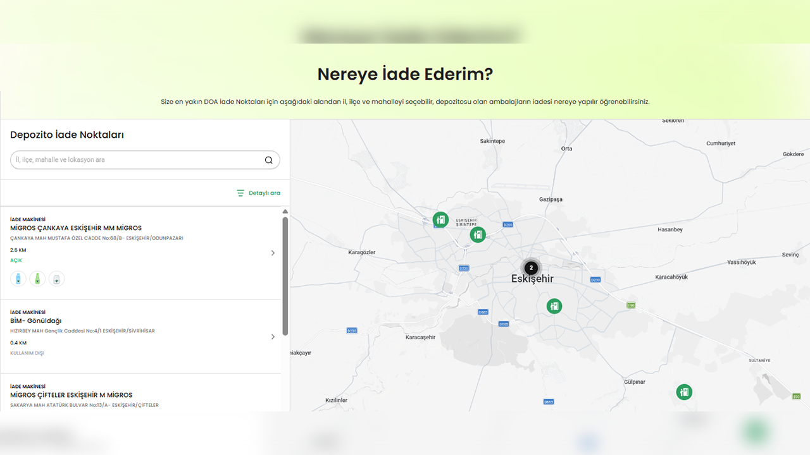The width and height of the screenshot is (810, 455).
Task: Select the blue plastic bottle packaging icon
Action: coord(18,279)
